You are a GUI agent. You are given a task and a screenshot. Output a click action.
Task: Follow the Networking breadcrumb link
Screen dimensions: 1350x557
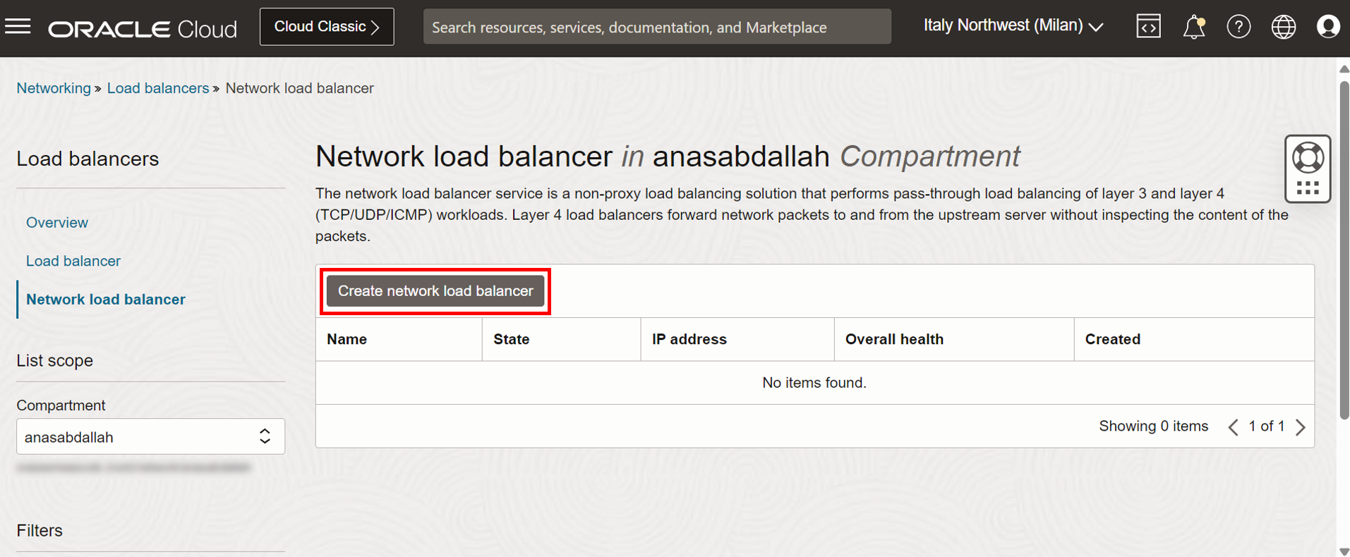54,88
